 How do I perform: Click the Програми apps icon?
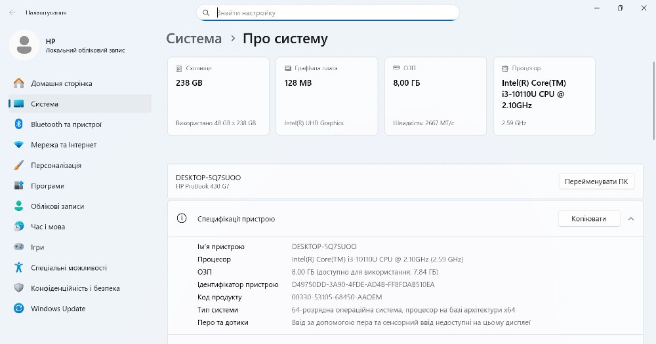19,185
